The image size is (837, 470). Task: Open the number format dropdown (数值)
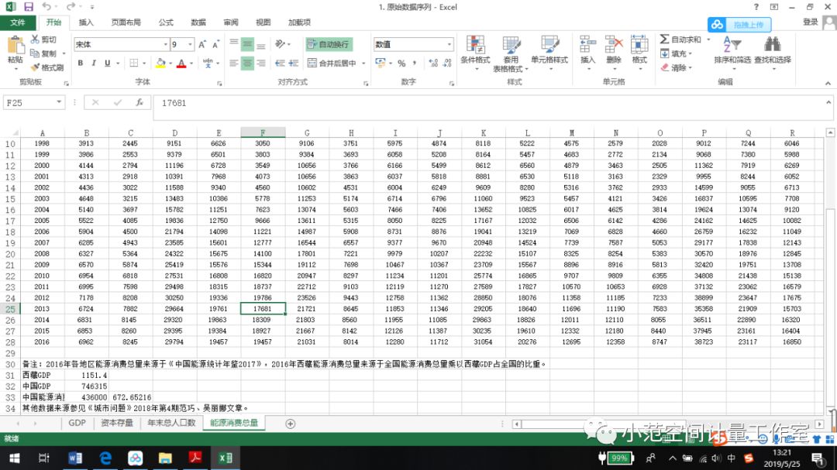pos(449,45)
